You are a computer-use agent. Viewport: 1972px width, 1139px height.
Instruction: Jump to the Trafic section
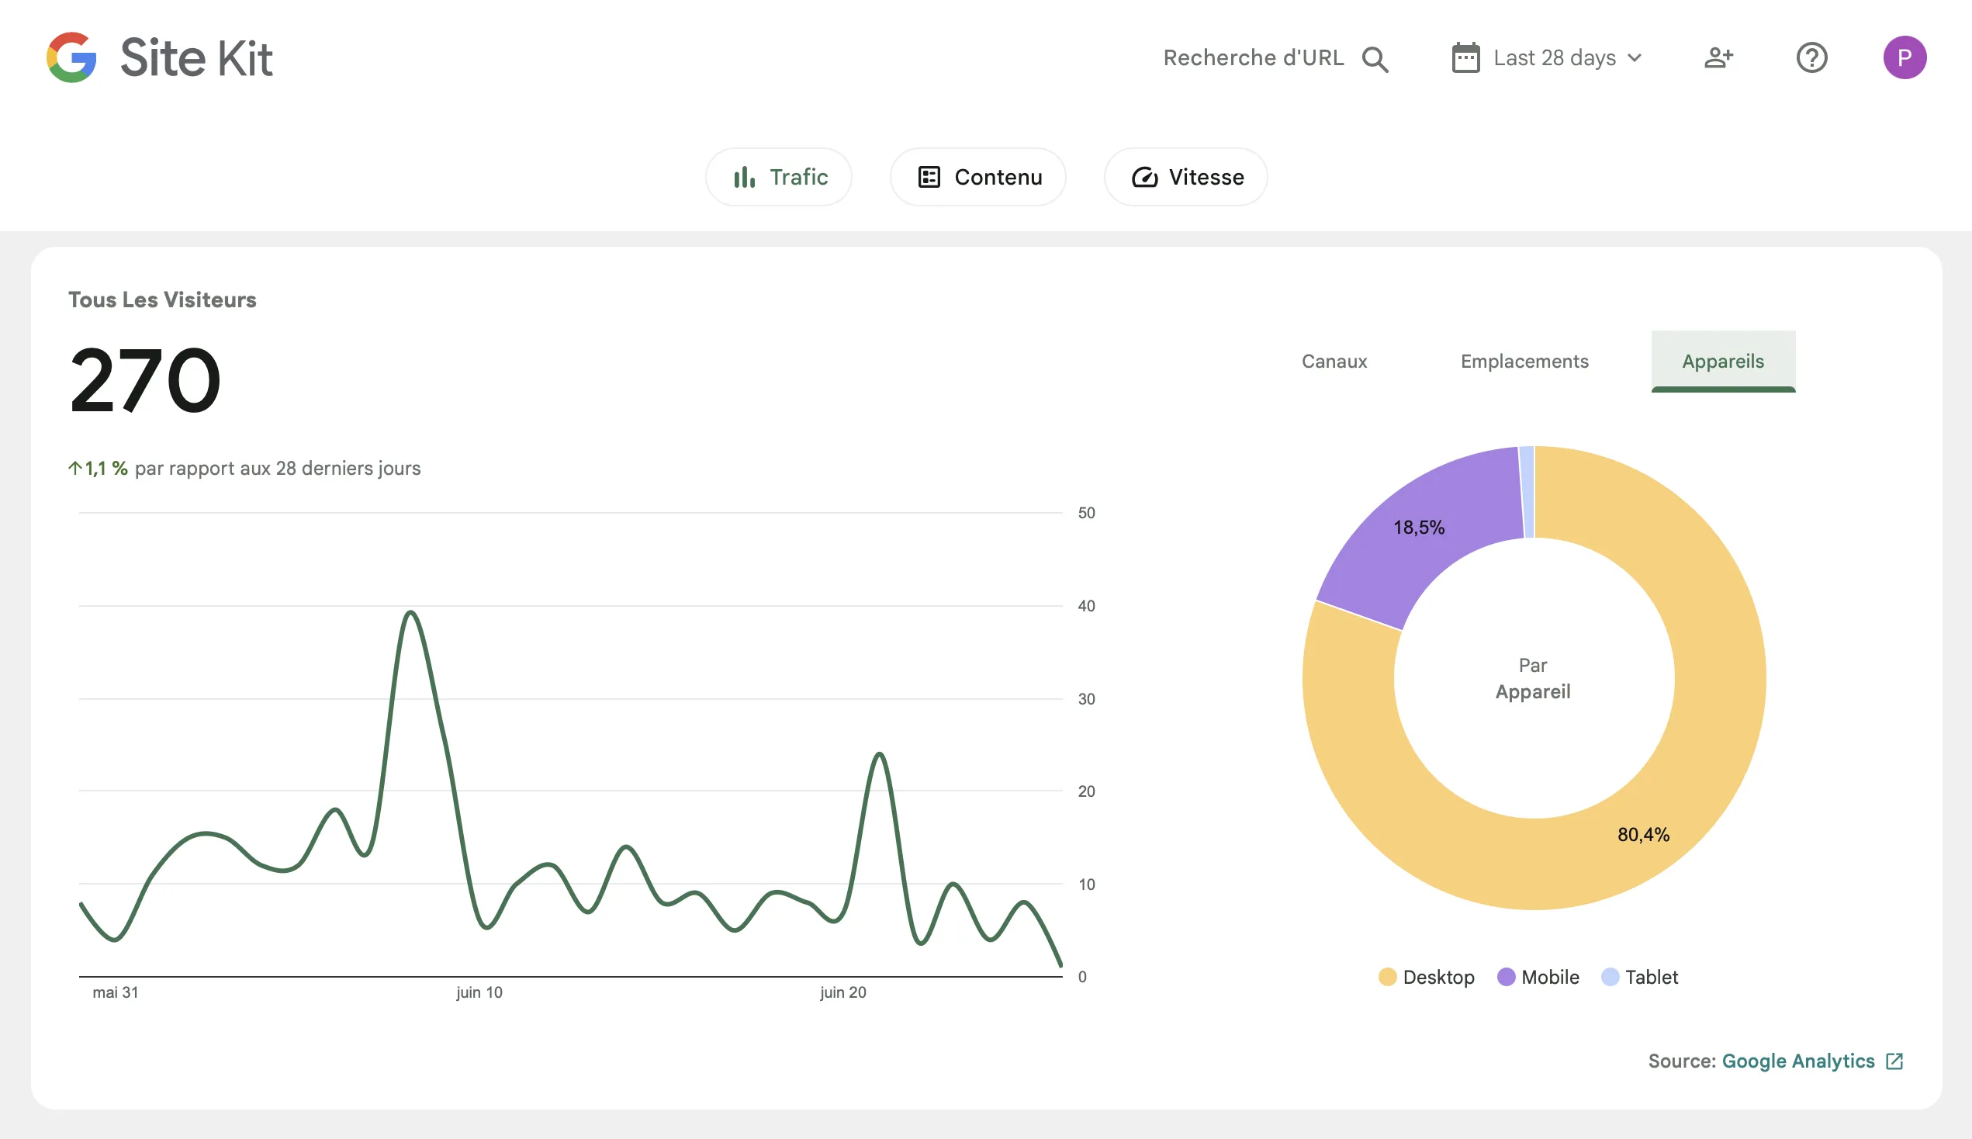coord(779,177)
